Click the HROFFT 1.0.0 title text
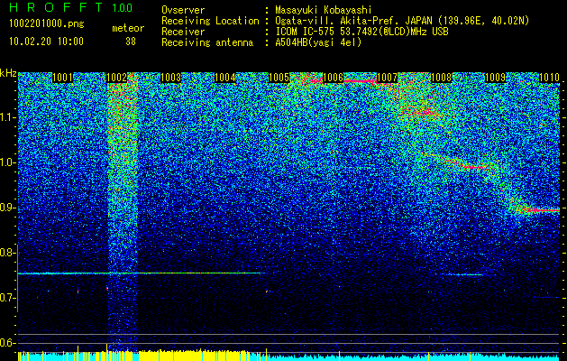This screenshot has height=361, width=567. [x=71, y=7]
